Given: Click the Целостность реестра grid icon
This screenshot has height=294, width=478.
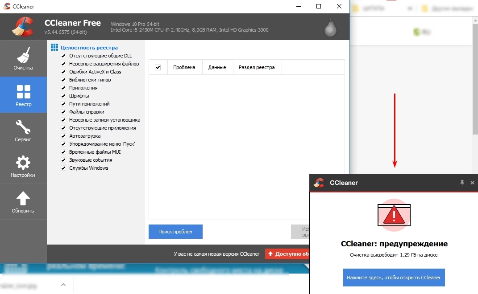Looking at the screenshot, I should click(x=54, y=48).
